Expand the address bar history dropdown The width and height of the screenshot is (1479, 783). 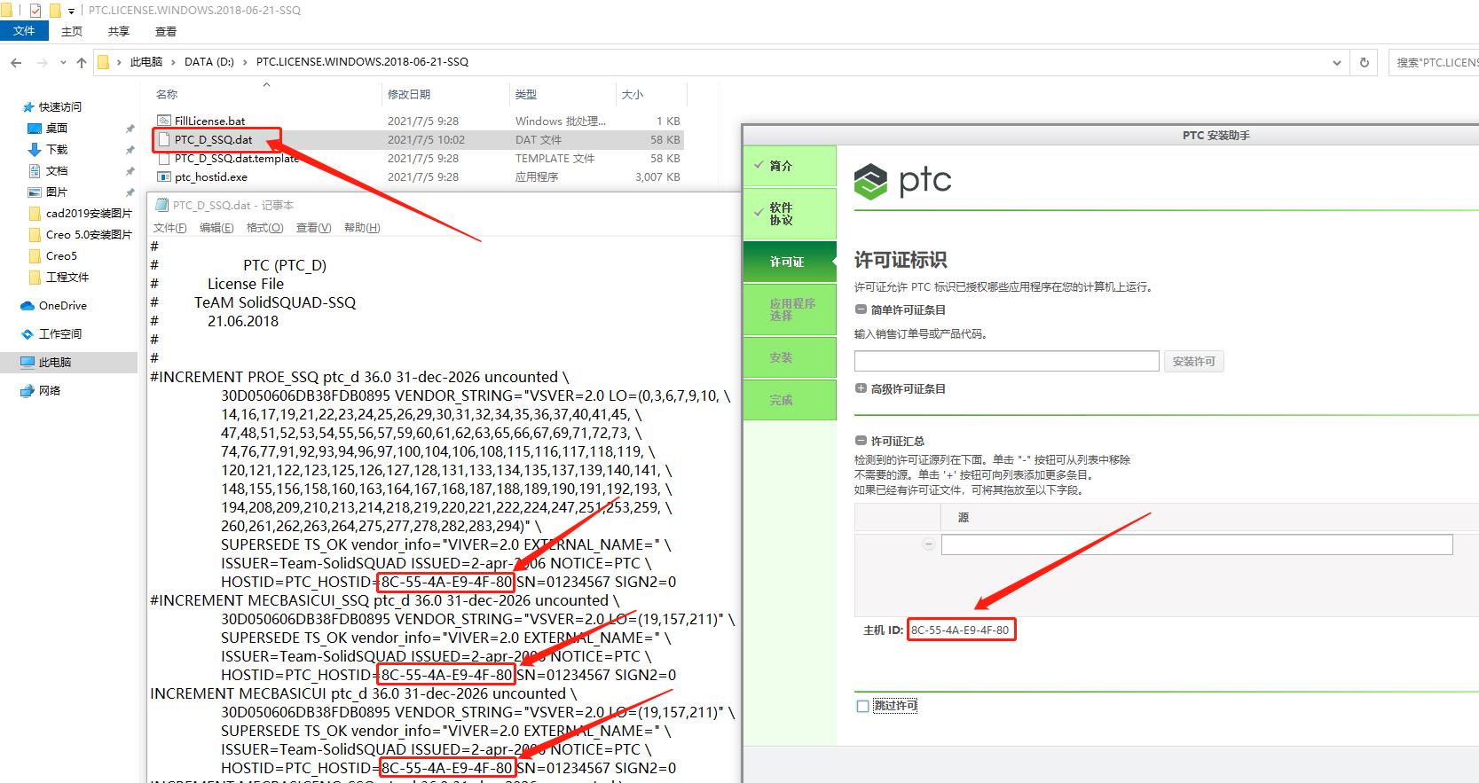pos(1336,62)
